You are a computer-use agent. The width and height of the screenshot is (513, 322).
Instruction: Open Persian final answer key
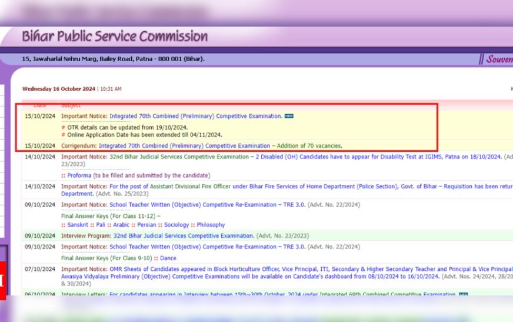(x=146, y=225)
